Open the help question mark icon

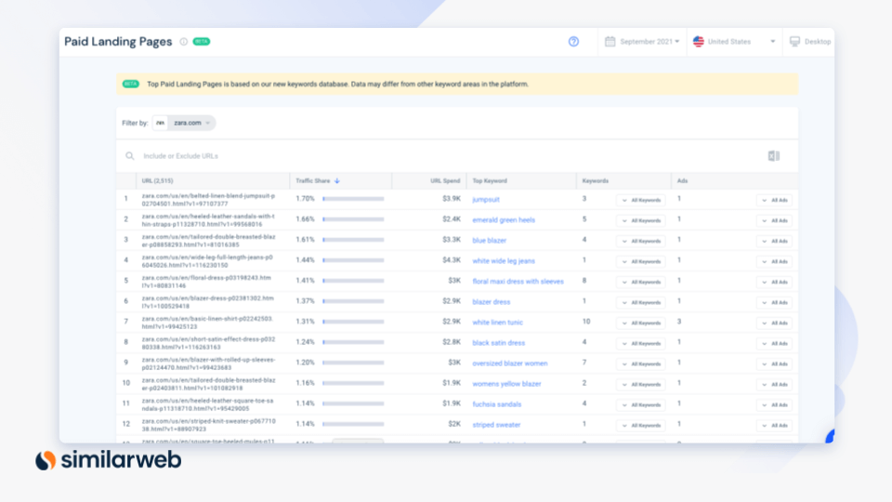(573, 42)
